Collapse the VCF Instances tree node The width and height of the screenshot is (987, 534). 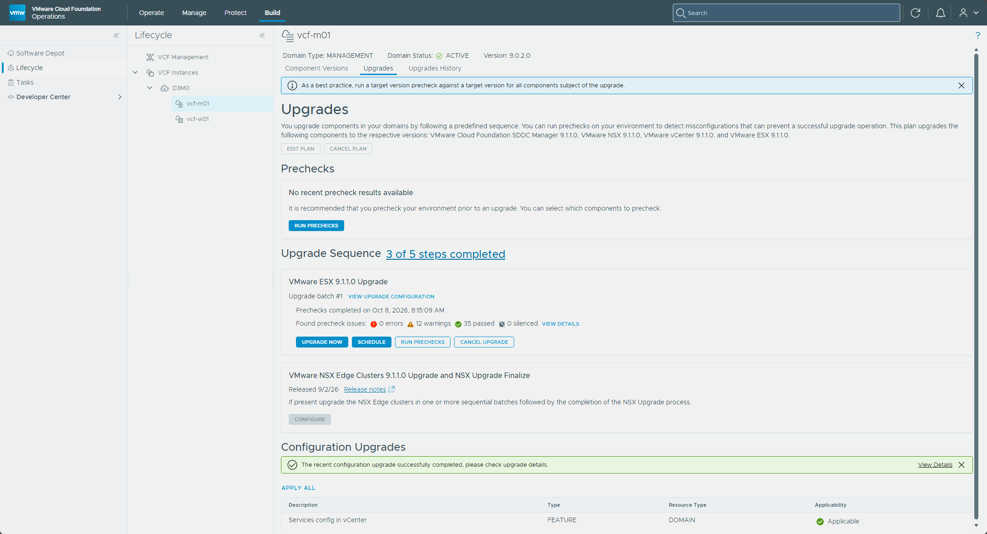[135, 72]
